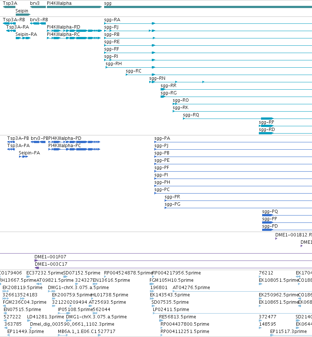Select the sgg-PB CDS label
This screenshot has height=337, width=312.
[x=162, y=153]
